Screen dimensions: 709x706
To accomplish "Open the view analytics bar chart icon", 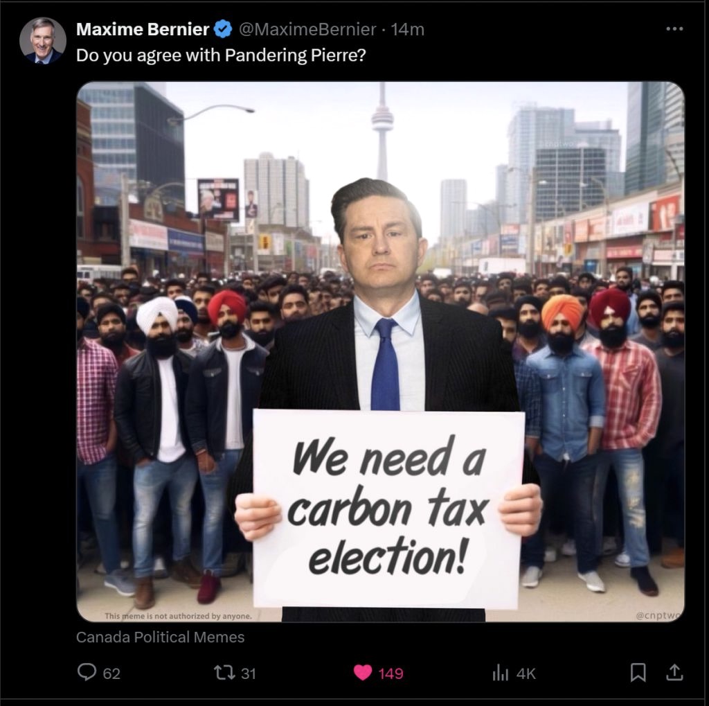I will click(500, 673).
